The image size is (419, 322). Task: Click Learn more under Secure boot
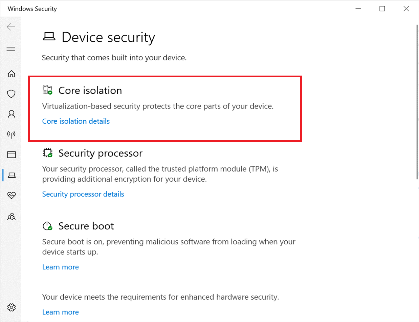tap(60, 267)
